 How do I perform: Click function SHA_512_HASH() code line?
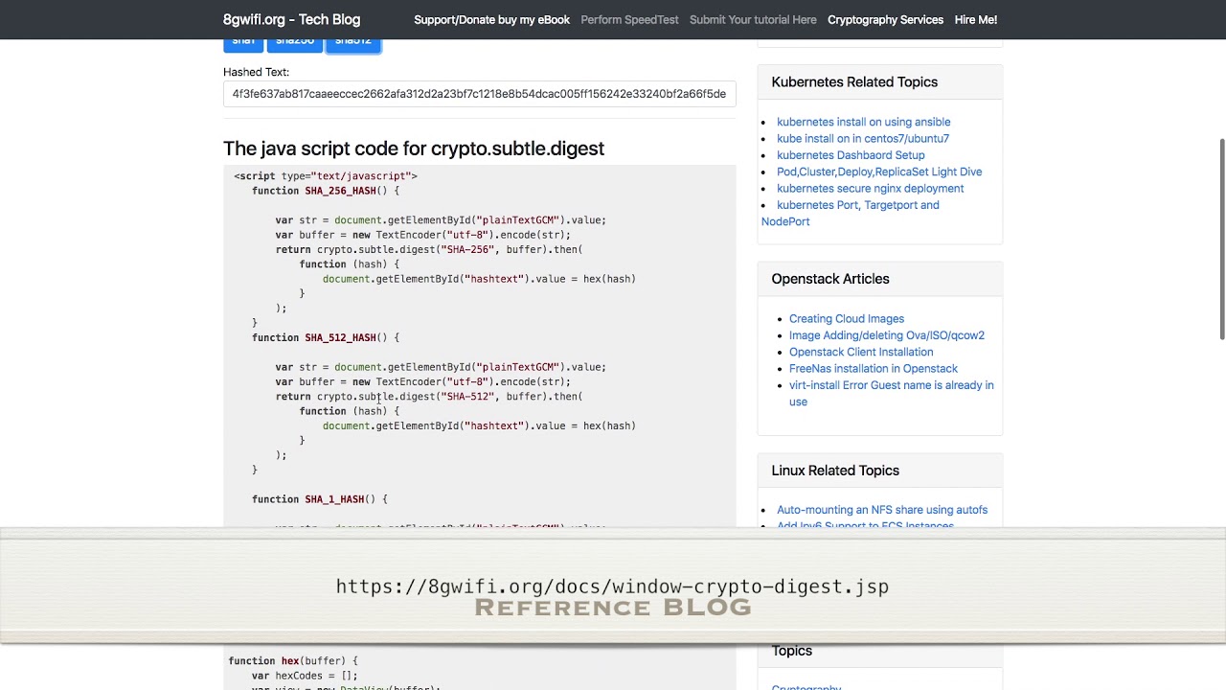pos(326,337)
